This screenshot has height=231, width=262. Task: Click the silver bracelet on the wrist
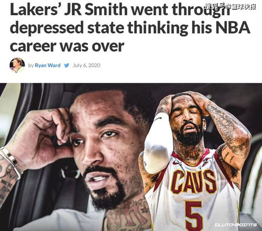click(x=10, y=161)
